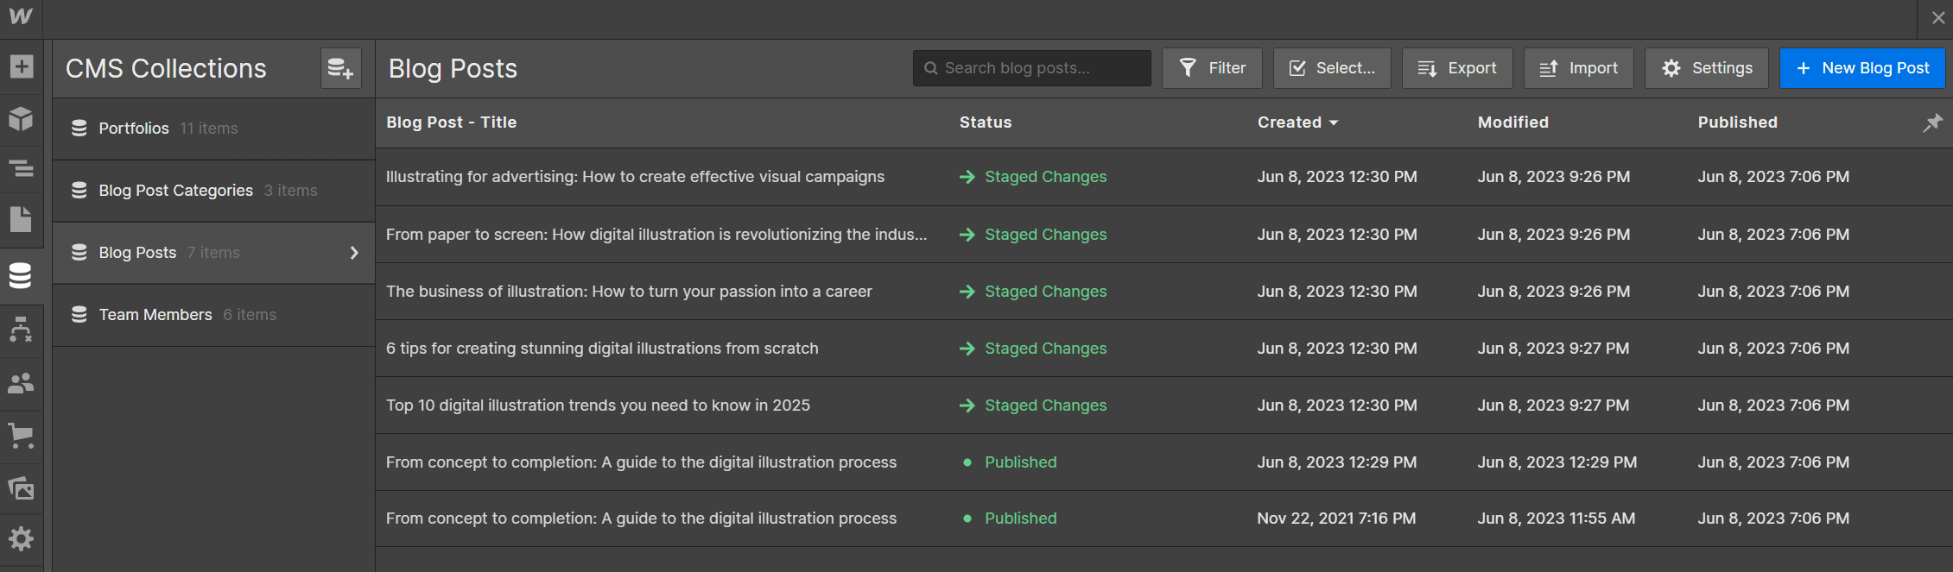The image size is (1953, 572).
Task: Click Staged Changes status for Illustrating for advertising
Action: [1033, 177]
